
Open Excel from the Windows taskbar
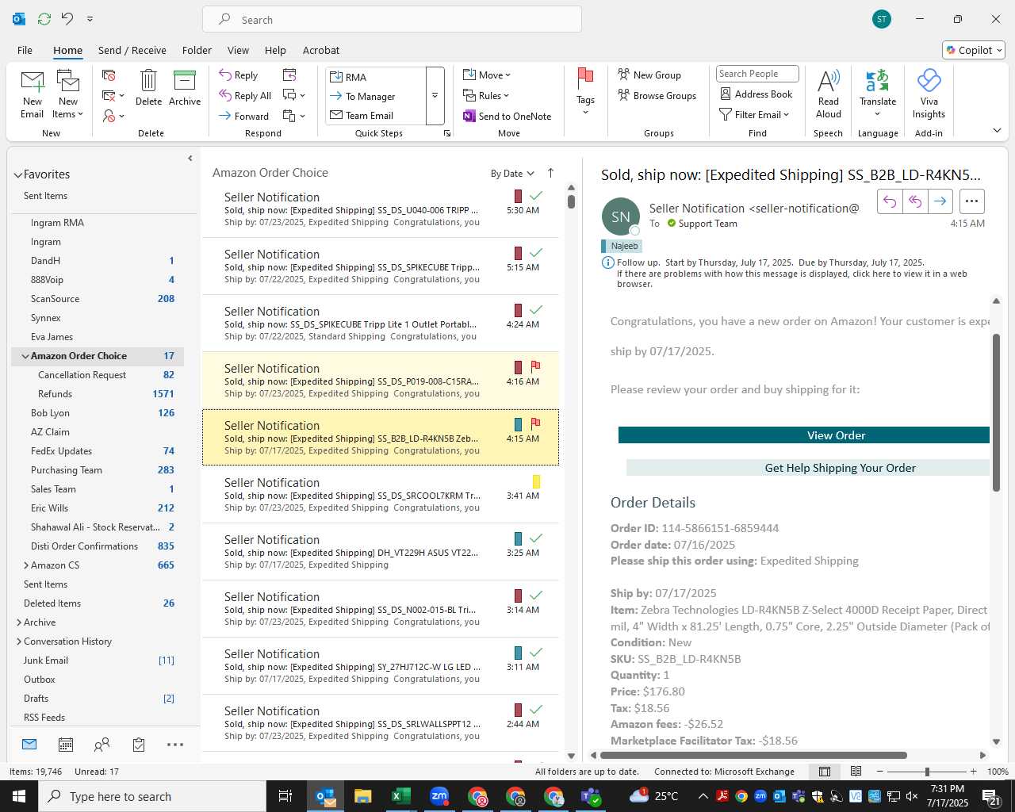401,796
